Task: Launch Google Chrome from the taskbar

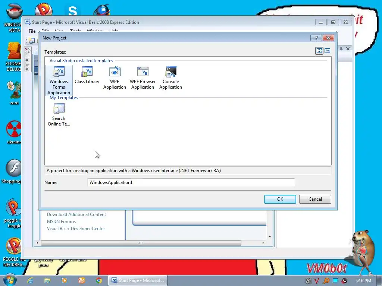Action: 98,280
